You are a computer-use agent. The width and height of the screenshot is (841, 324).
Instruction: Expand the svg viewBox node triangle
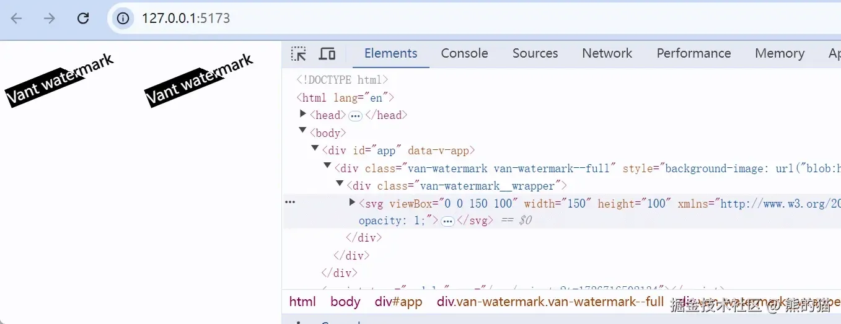pos(353,202)
